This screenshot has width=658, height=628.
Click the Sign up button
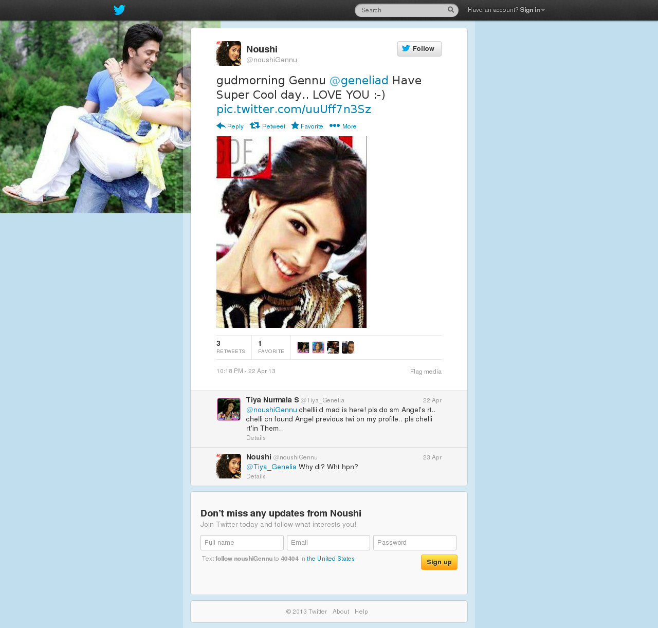click(x=439, y=562)
